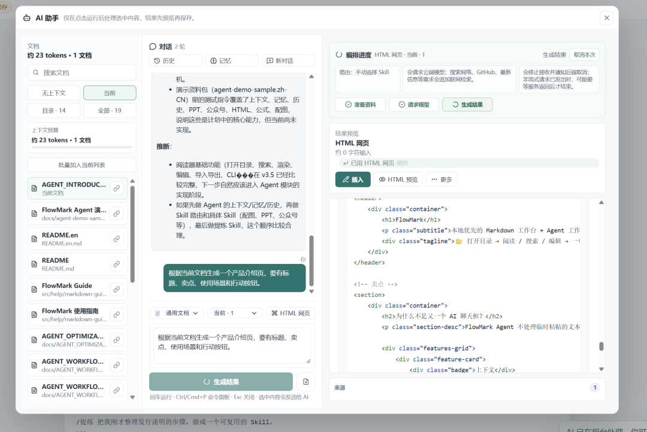Image resolution: width=647 pixels, height=432 pixels.
Task: Select 无上下文 context mode
Action: pyautogui.click(x=54, y=93)
